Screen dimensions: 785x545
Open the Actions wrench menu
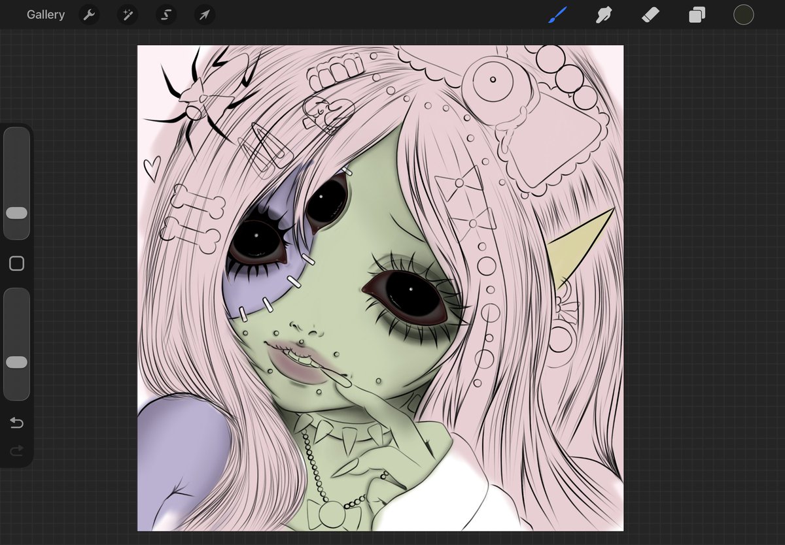tap(89, 14)
